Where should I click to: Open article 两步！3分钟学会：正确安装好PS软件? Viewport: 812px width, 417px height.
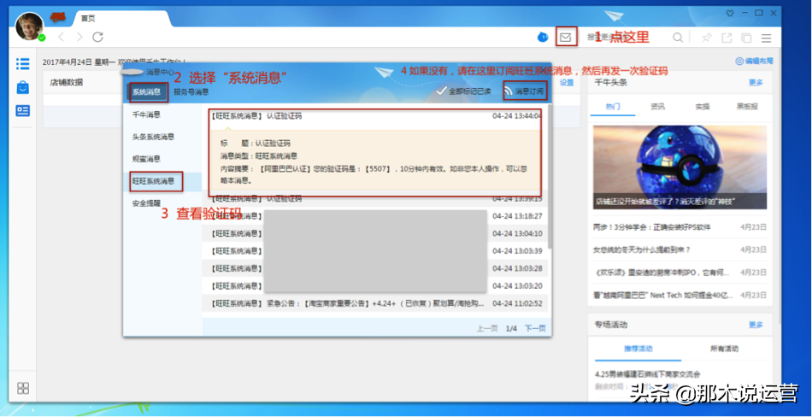(652, 227)
